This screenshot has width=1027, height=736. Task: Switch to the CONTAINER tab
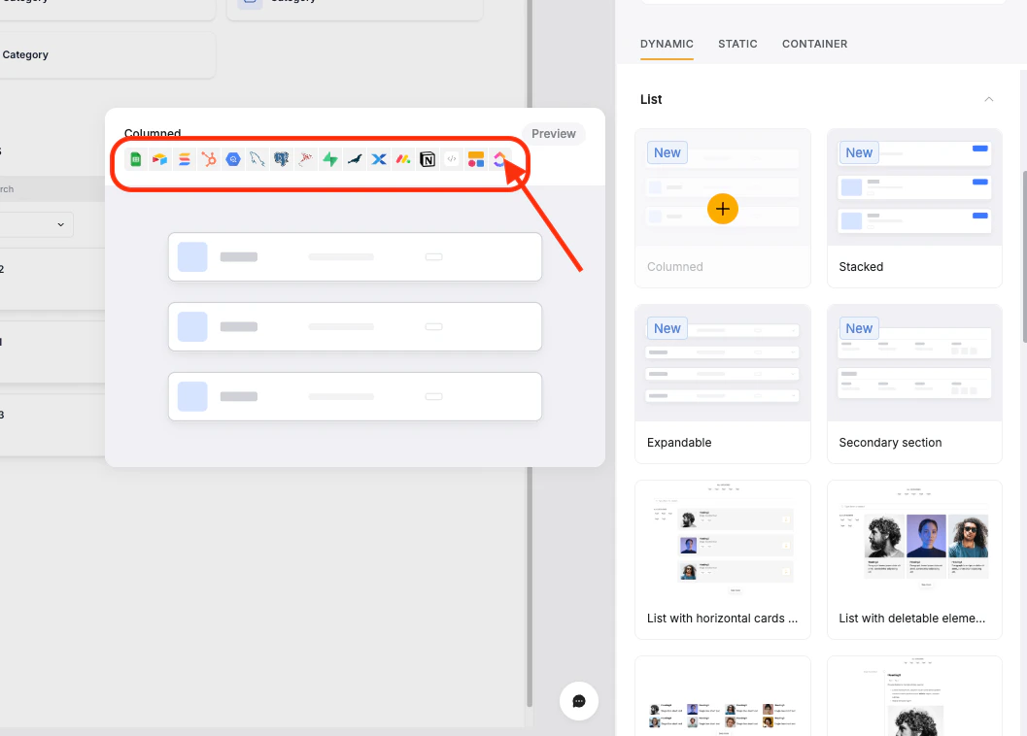(x=814, y=44)
